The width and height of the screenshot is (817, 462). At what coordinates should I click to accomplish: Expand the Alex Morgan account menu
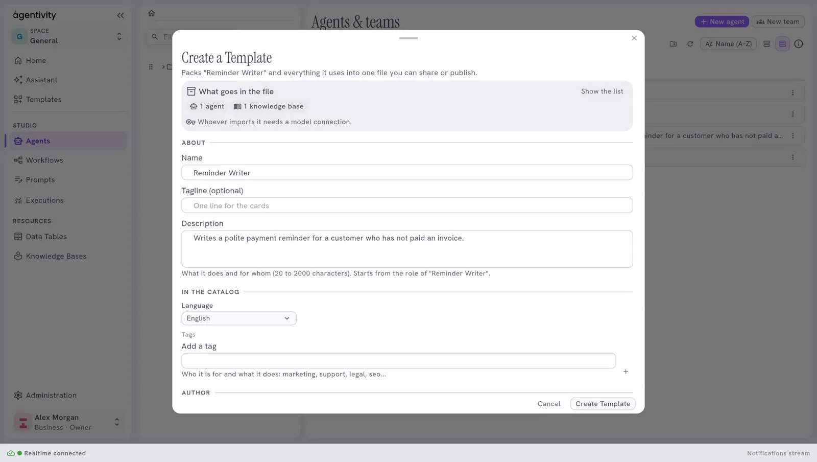coord(67,423)
